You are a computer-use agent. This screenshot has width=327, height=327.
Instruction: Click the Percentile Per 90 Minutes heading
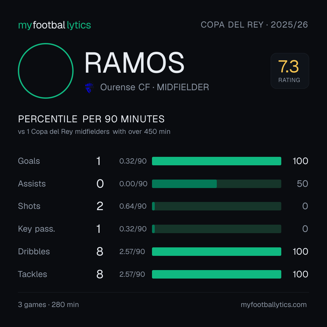tap(91, 119)
